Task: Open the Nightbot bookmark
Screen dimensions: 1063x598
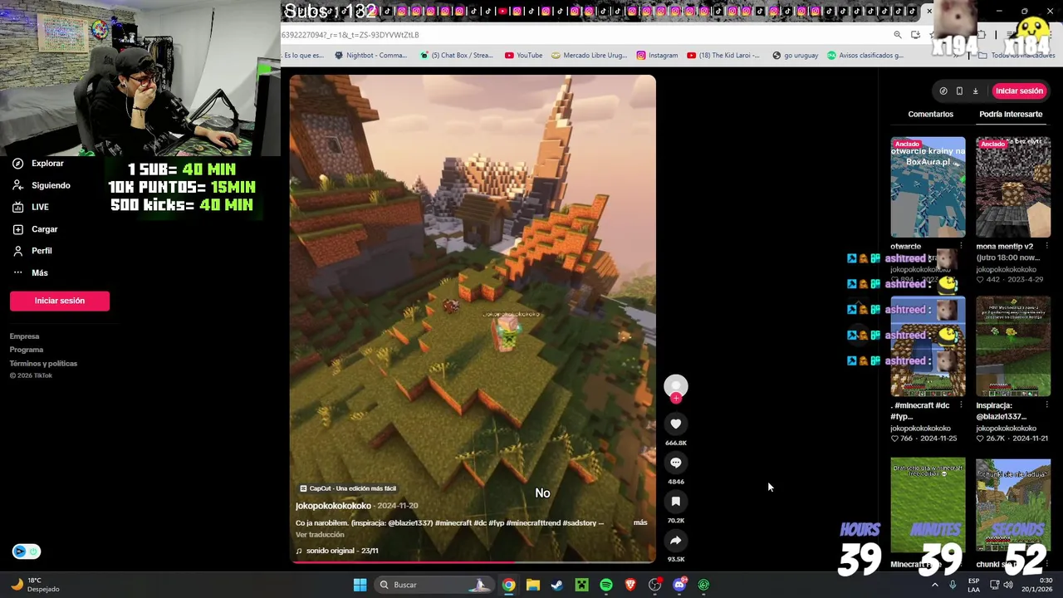Action: click(x=370, y=55)
